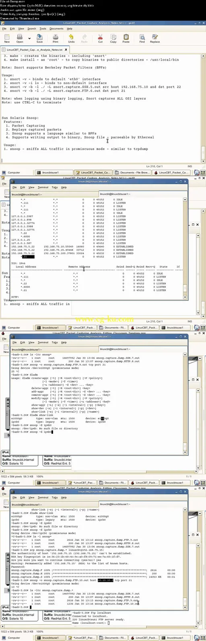Open View menu in terminal showing dladm usage

(31, 343)
